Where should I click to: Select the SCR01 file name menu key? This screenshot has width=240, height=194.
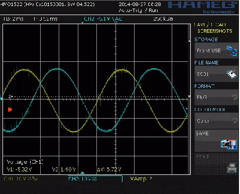click(x=216, y=74)
